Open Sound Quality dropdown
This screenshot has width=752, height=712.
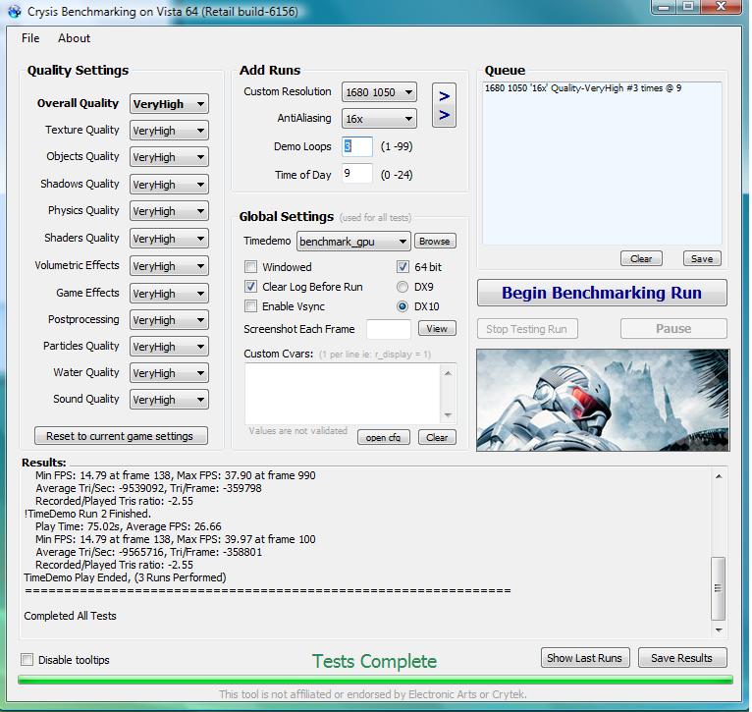(x=169, y=400)
